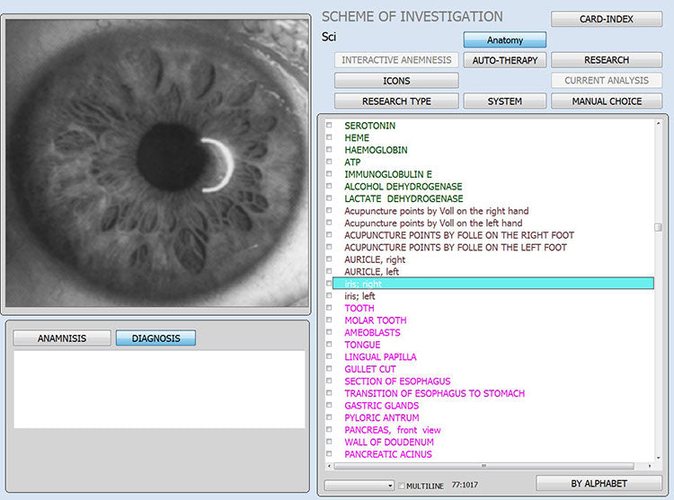Select PANCREAS, front view list item

(x=393, y=430)
